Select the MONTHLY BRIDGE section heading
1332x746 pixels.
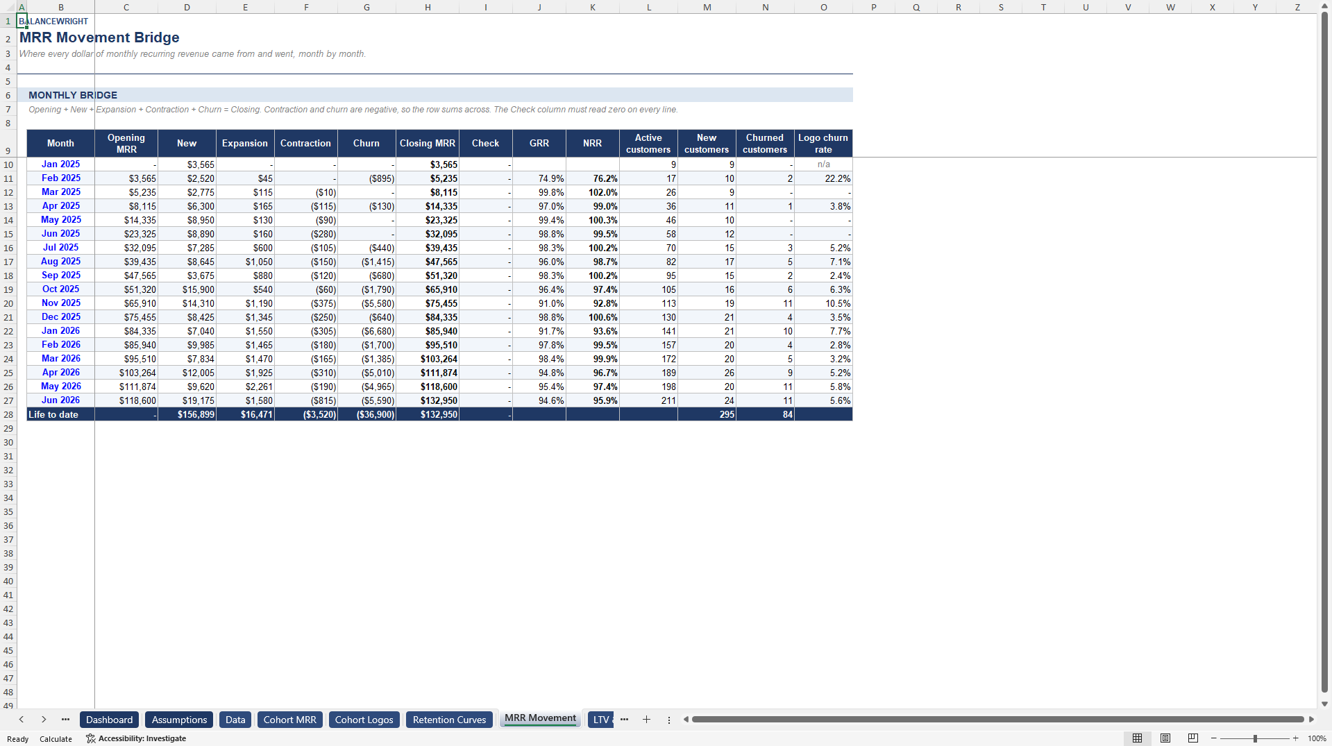coord(73,95)
